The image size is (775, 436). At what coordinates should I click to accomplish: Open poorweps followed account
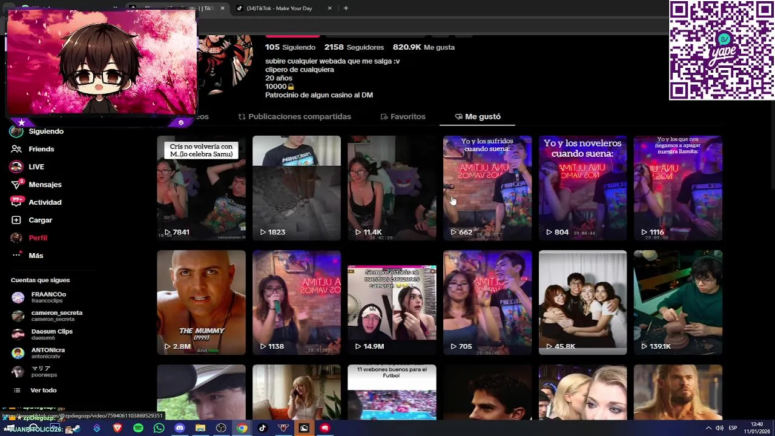(35, 372)
